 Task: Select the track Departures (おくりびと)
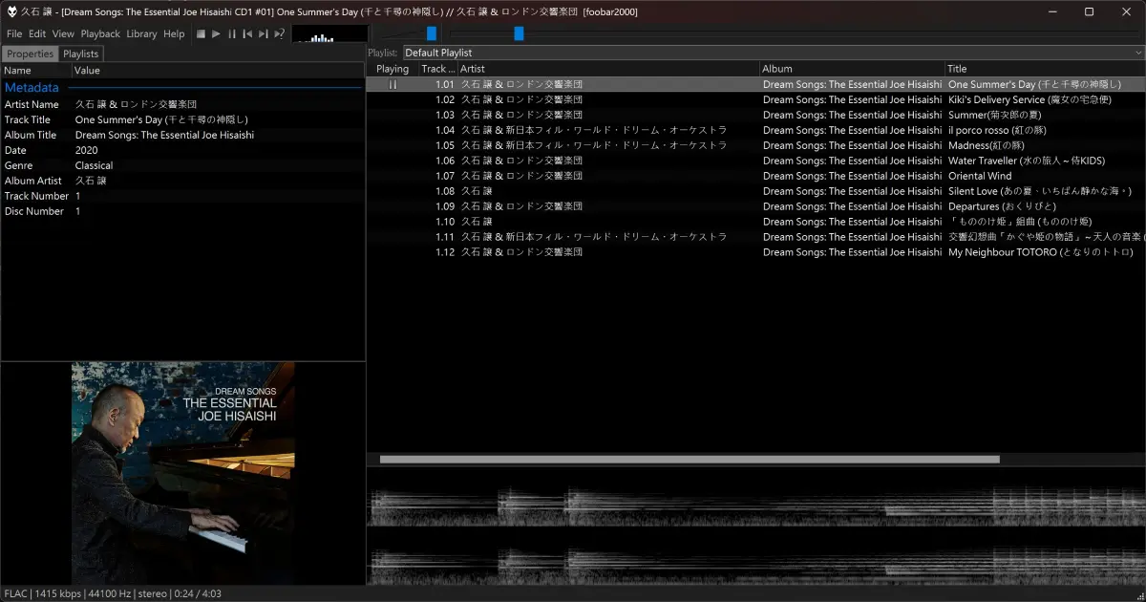click(756, 206)
